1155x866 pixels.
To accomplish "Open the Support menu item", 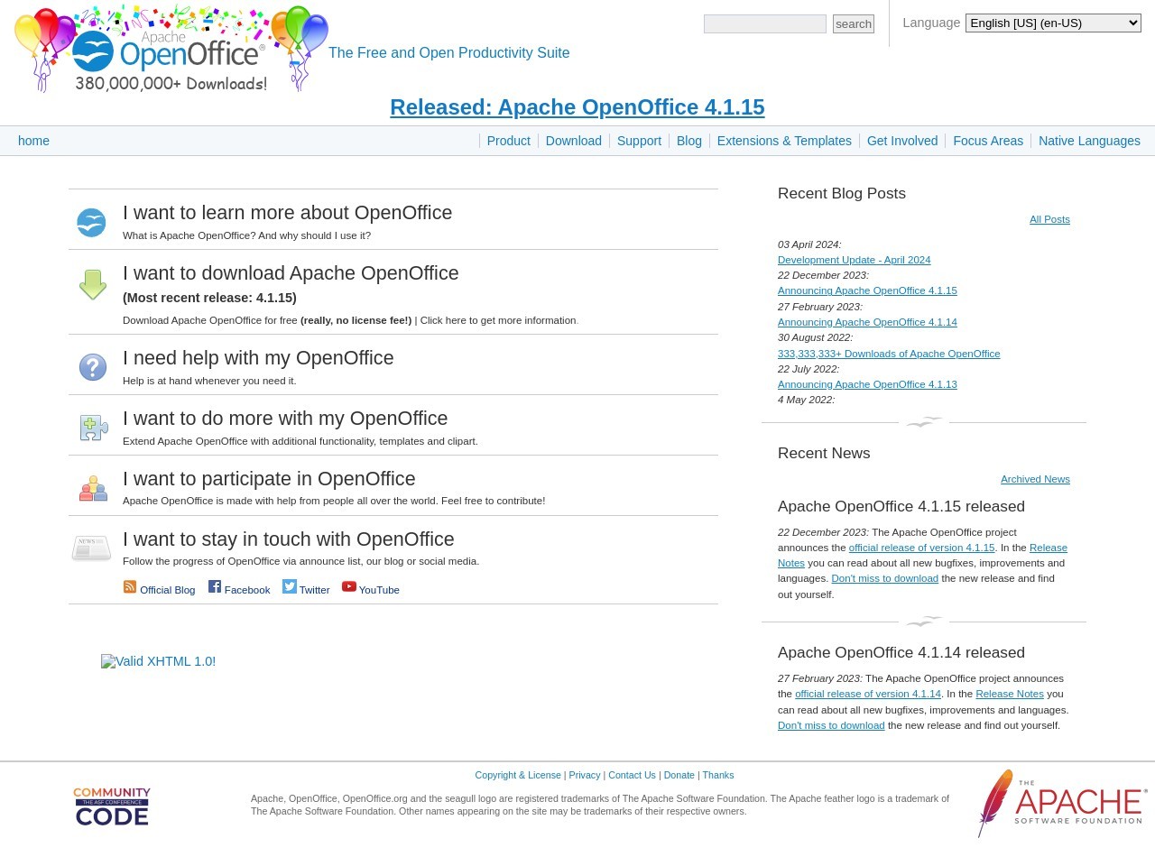I will [639, 141].
